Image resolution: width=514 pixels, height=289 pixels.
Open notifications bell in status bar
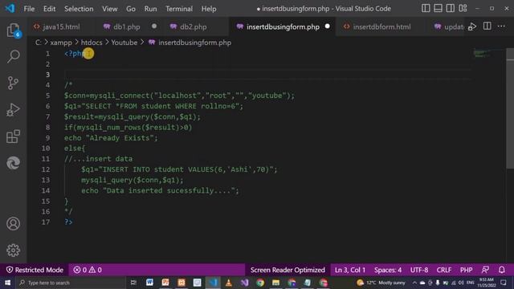click(501, 270)
